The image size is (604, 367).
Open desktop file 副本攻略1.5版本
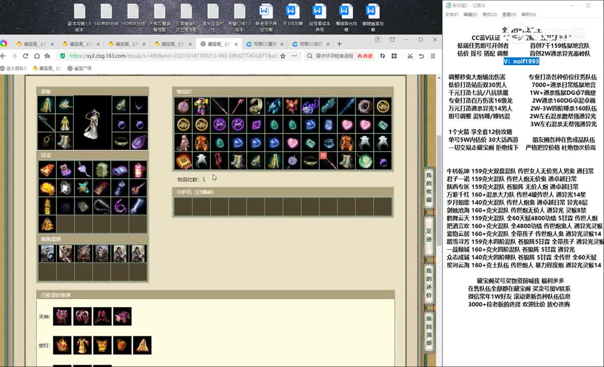click(x=79, y=17)
